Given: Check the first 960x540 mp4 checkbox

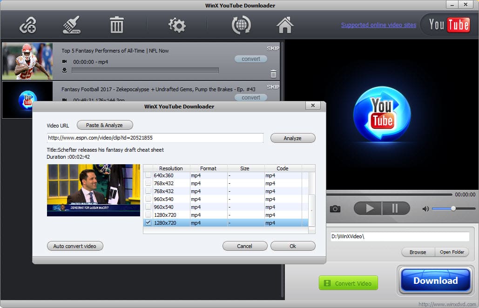Looking at the screenshot, I should (148, 199).
